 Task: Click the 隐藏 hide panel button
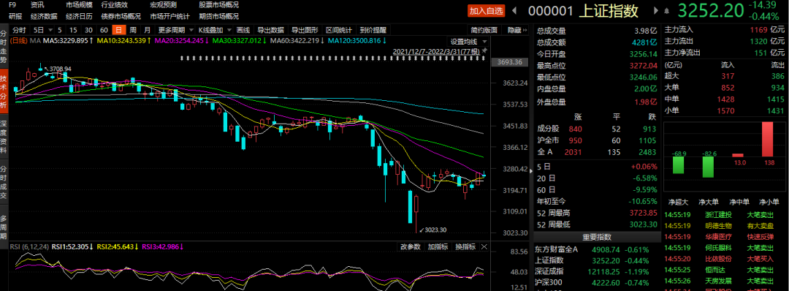point(517,30)
